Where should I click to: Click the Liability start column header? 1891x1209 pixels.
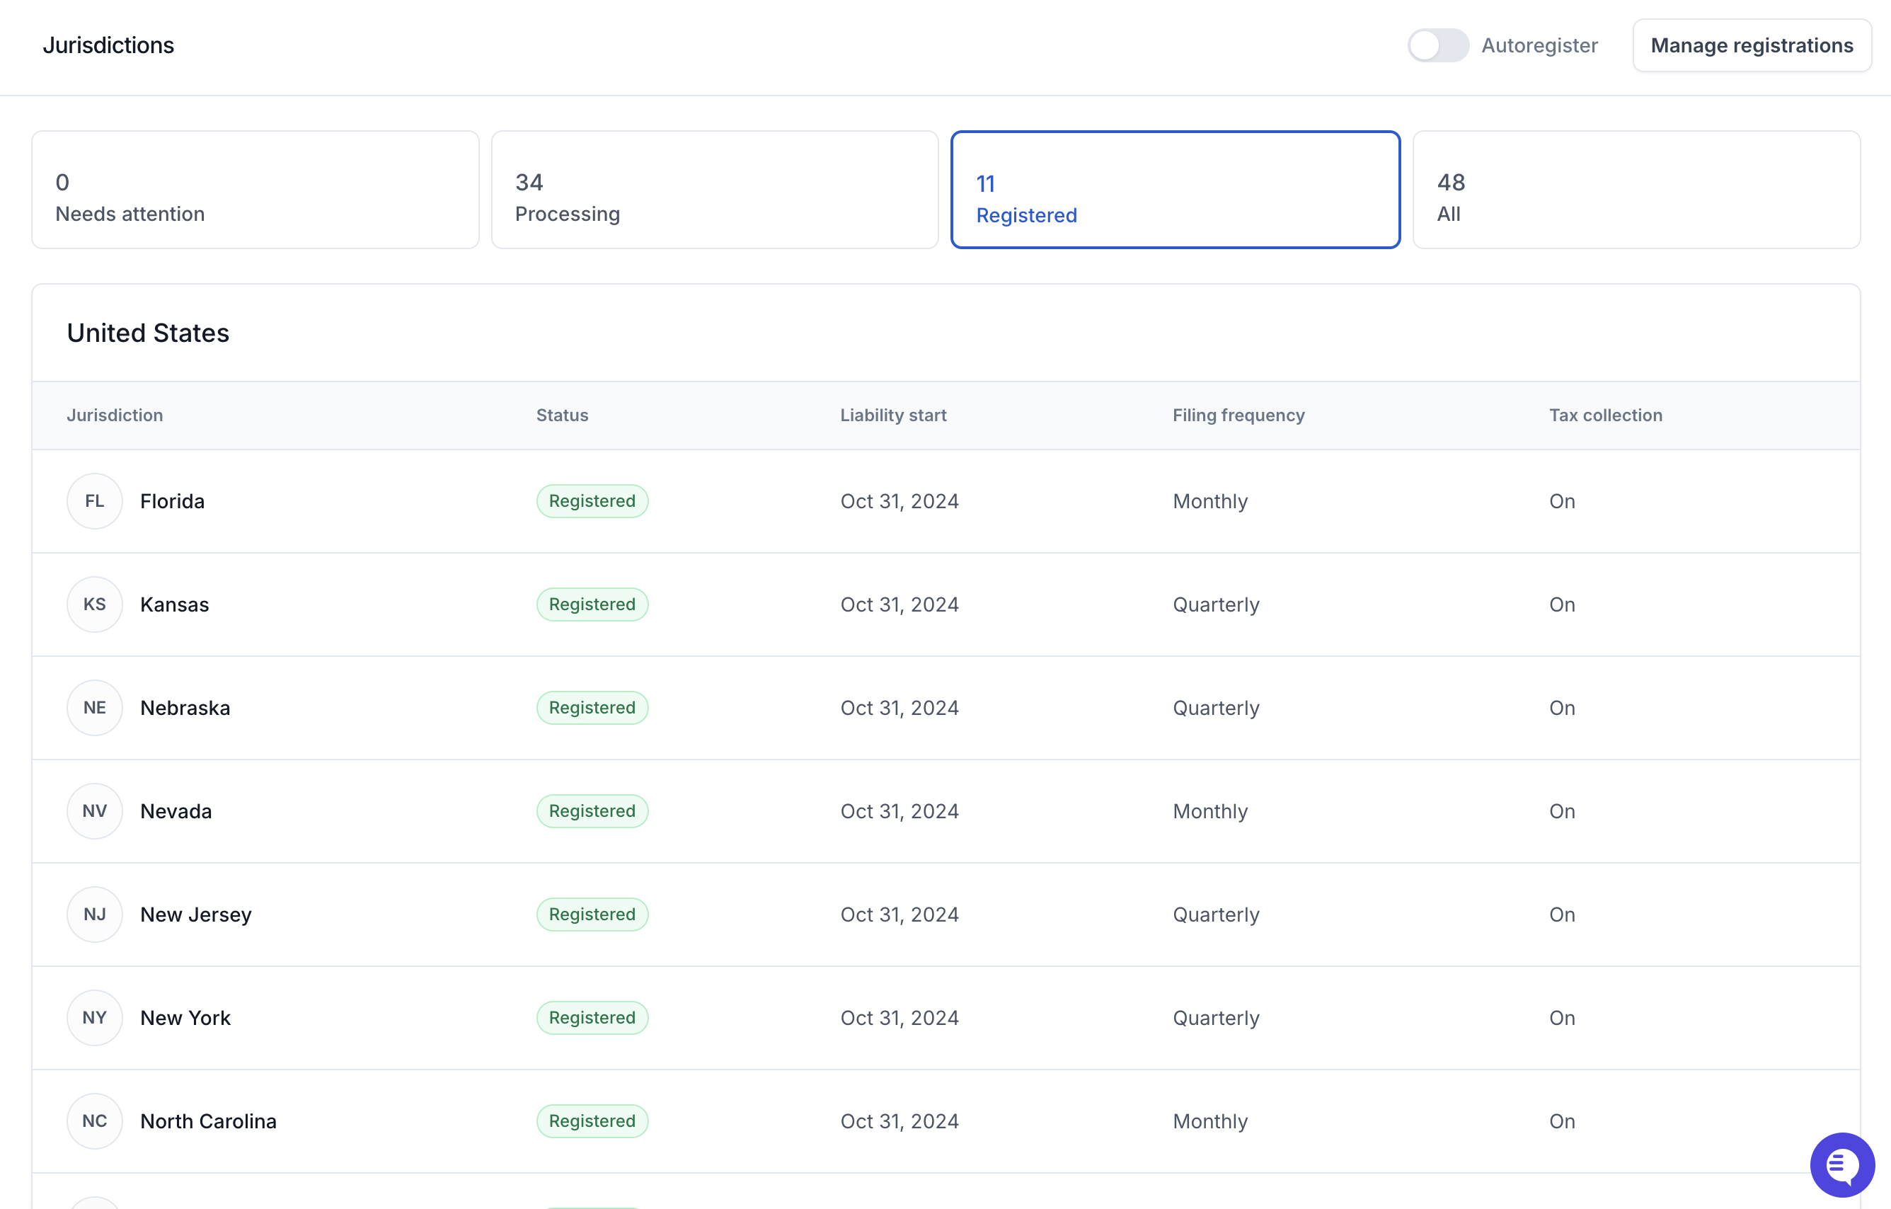[893, 415]
